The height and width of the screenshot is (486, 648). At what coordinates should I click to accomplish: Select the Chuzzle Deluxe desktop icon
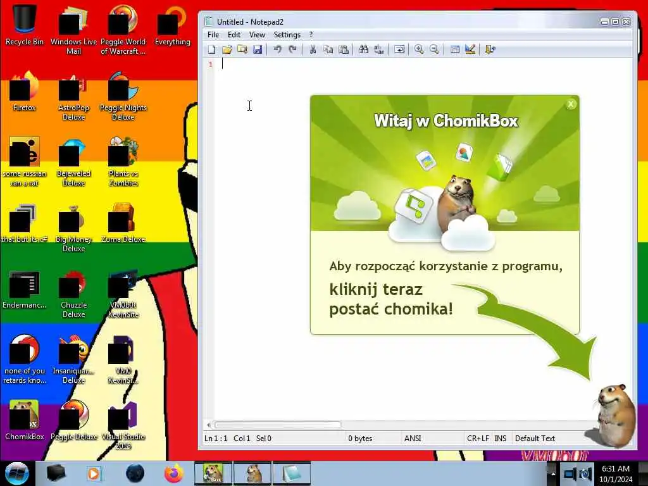(73, 294)
